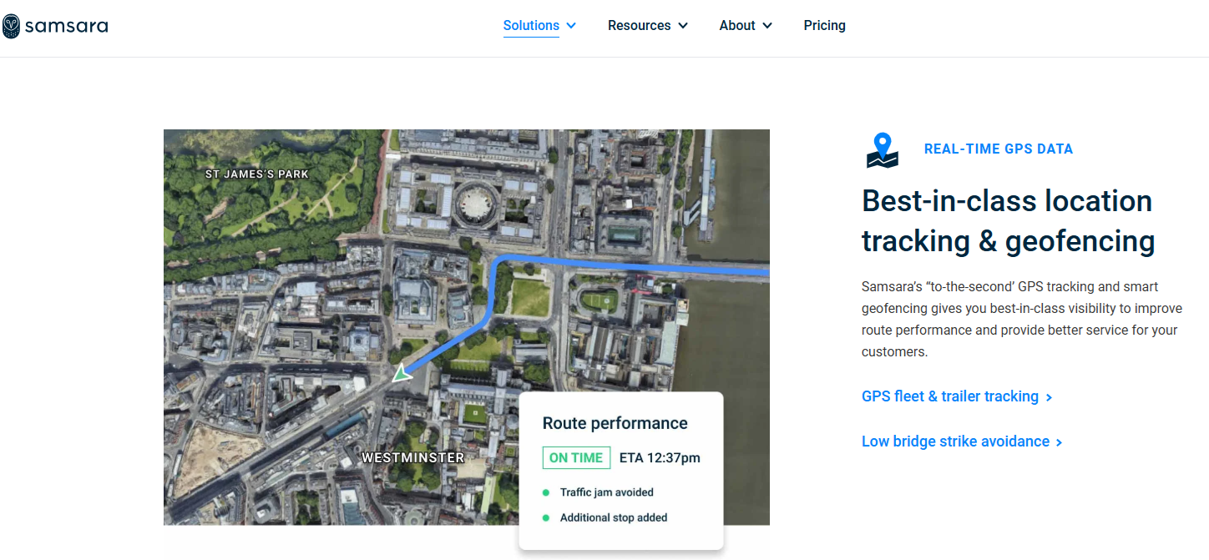Click the green dot beside Additional stop added
This screenshot has height=560, width=1209.
546,517
